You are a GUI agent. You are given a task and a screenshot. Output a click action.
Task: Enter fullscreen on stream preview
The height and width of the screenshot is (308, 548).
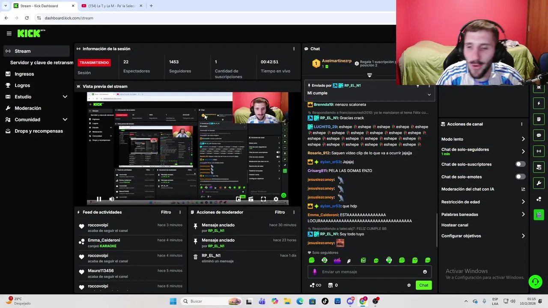[263, 199]
